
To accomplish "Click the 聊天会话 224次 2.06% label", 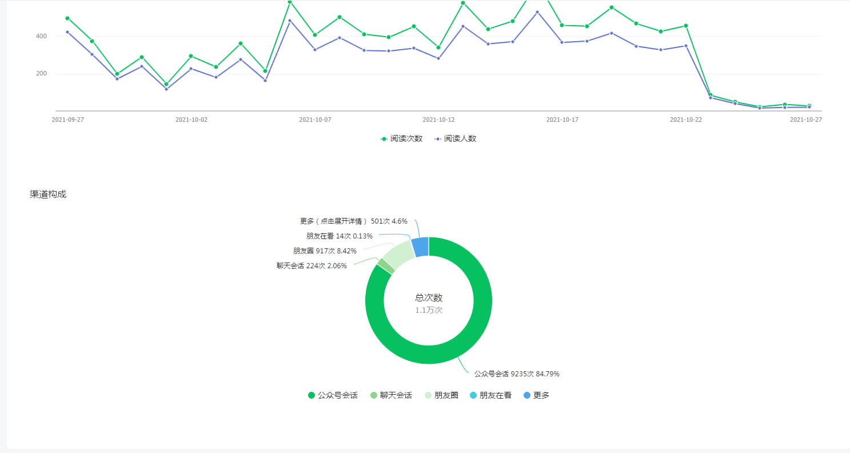I will click(312, 265).
